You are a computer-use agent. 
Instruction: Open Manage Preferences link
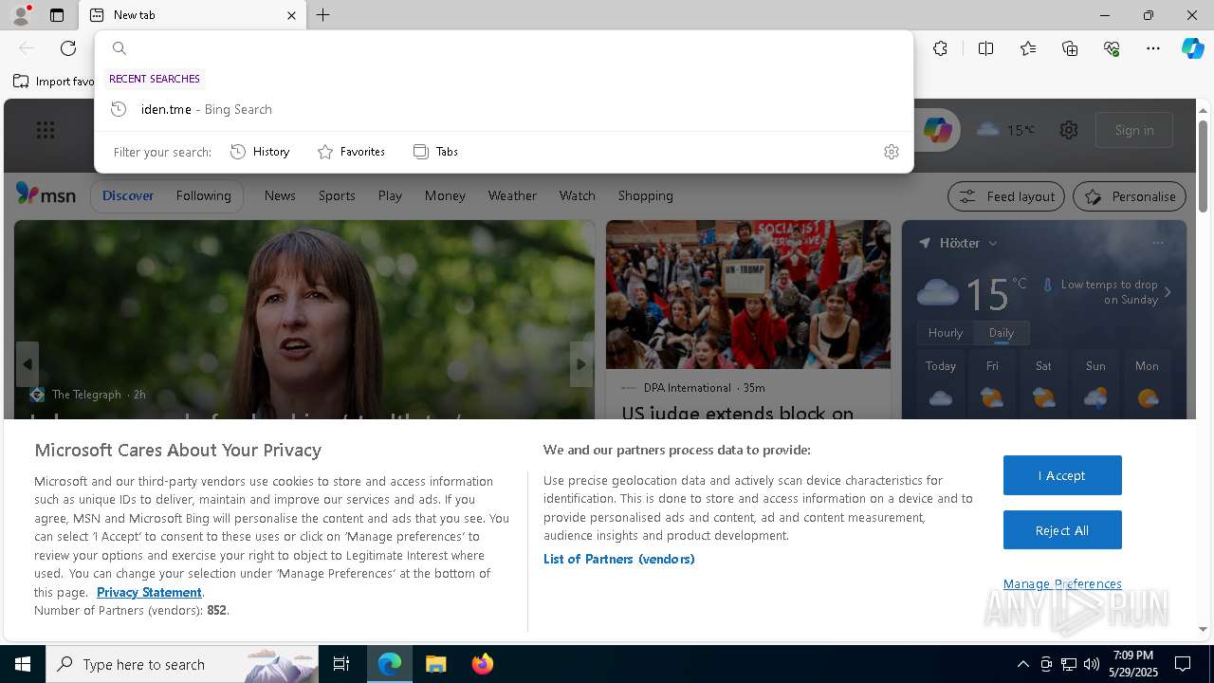[1062, 583]
